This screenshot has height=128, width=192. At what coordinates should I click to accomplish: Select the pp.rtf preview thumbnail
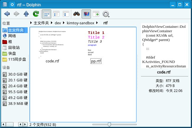pyautogui.click(x=96, y=43)
